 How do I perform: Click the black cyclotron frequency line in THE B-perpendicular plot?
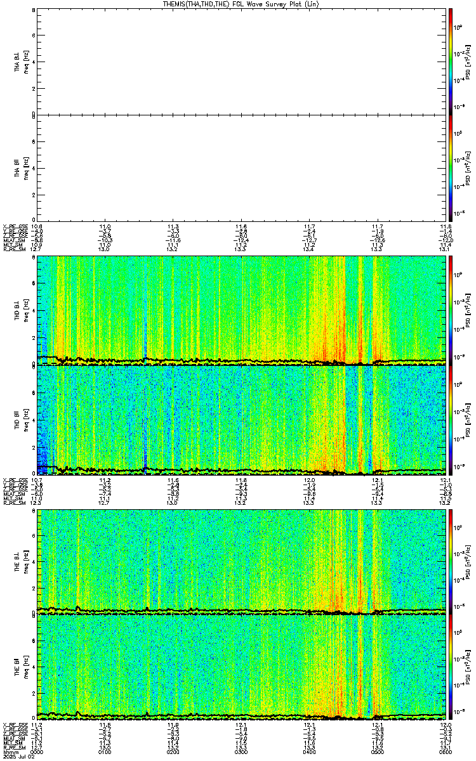click(241, 610)
